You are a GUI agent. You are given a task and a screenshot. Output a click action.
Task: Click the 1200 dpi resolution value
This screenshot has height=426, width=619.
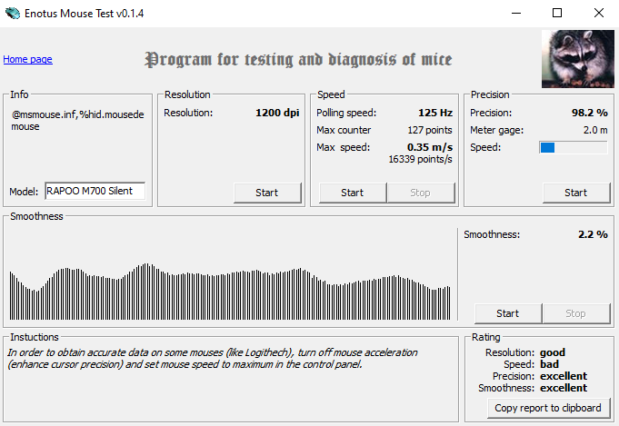(277, 113)
